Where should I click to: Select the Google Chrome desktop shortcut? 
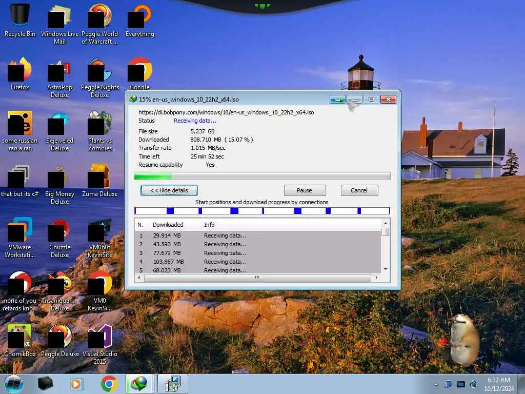point(139,74)
